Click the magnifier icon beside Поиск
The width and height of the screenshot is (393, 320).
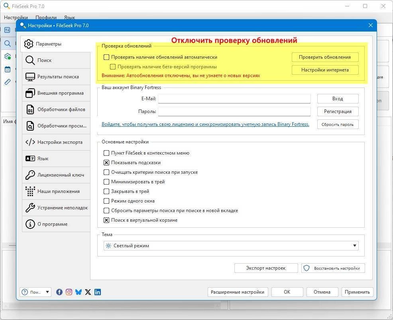30,60
